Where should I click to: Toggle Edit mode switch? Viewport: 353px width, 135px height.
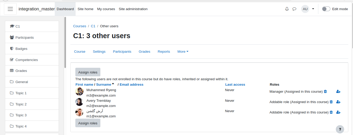tap(326, 9)
